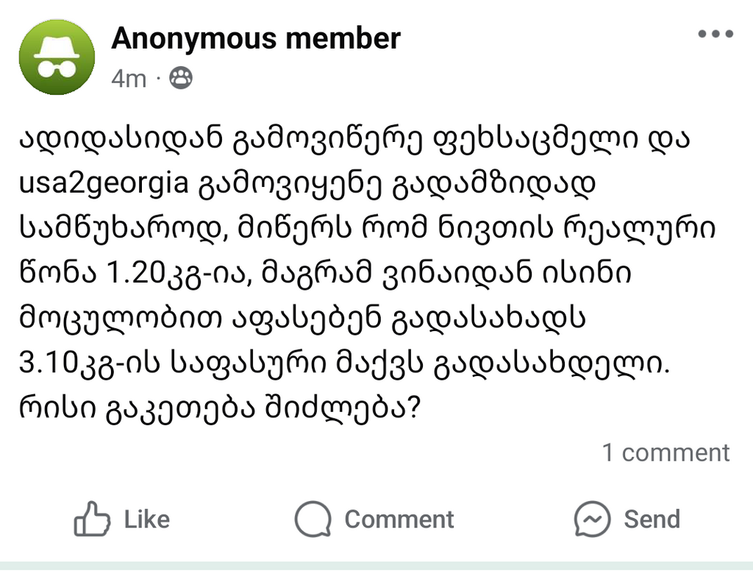753x582 pixels.
Task: Open the three-dot post options menu
Action: coord(715,34)
